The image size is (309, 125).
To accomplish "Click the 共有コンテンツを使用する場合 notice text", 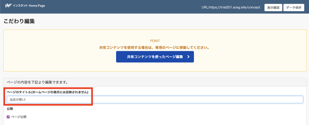I will (154, 48).
